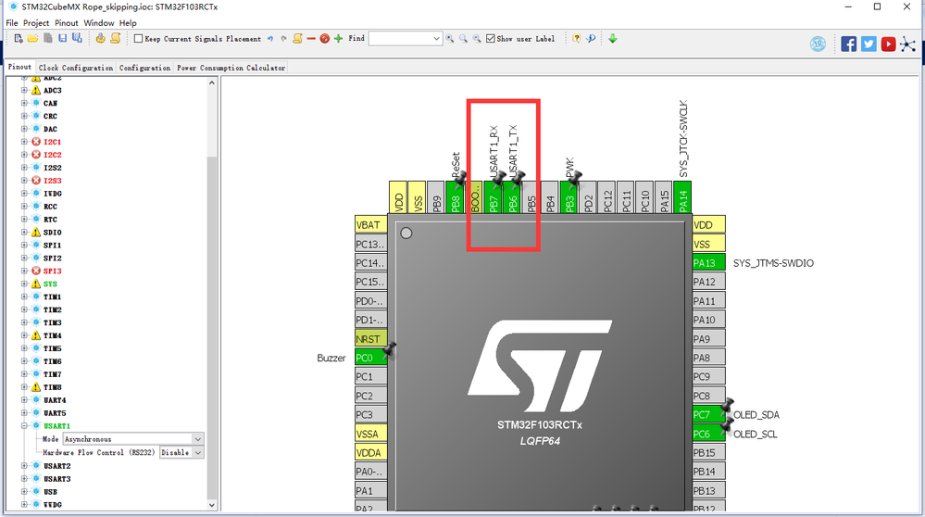925x517 pixels.
Task: Select TIM2 in the peripheral tree
Action: 53,309
